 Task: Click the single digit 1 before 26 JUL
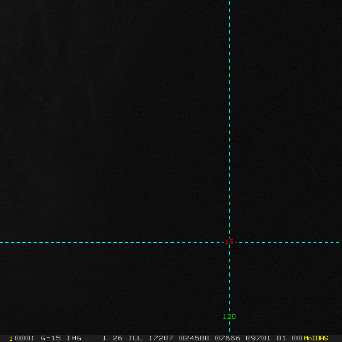[x=104, y=338]
